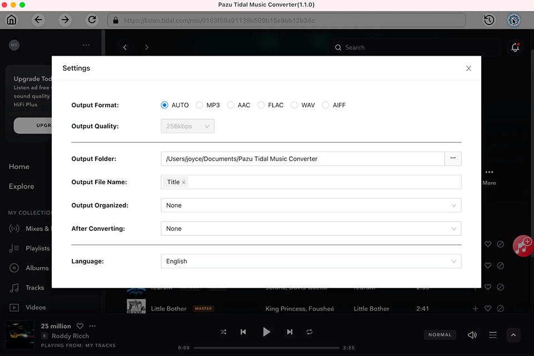
Task: Toggle repeat mode
Action: click(309, 332)
